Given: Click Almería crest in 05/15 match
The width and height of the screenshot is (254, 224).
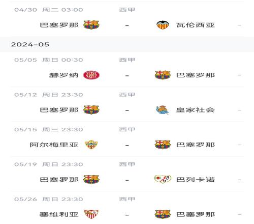Looking at the screenshot, I should coord(91,145).
